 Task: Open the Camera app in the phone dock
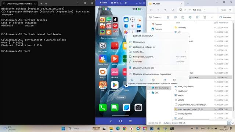pos(138,107)
